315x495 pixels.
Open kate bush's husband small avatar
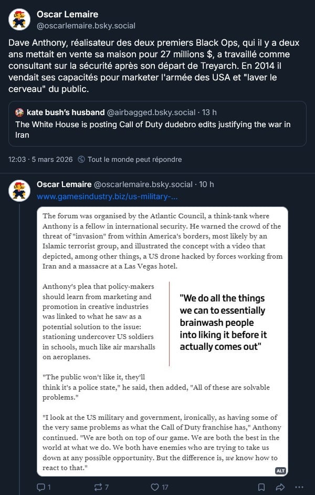tap(20, 112)
